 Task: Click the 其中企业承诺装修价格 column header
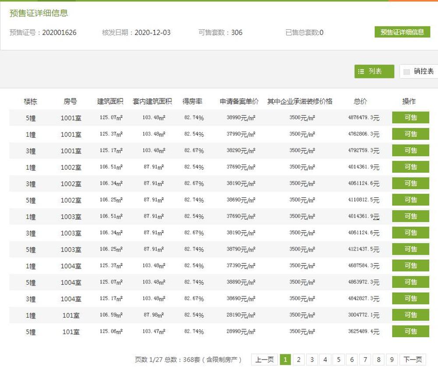click(300, 101)
